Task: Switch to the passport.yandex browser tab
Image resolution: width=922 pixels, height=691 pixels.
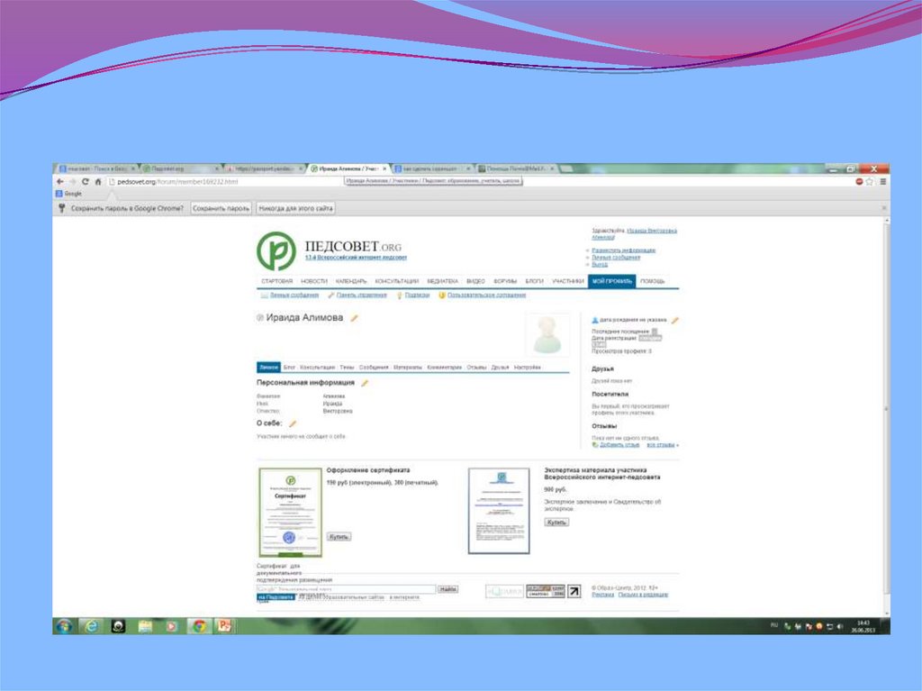Action: (263, 169)
